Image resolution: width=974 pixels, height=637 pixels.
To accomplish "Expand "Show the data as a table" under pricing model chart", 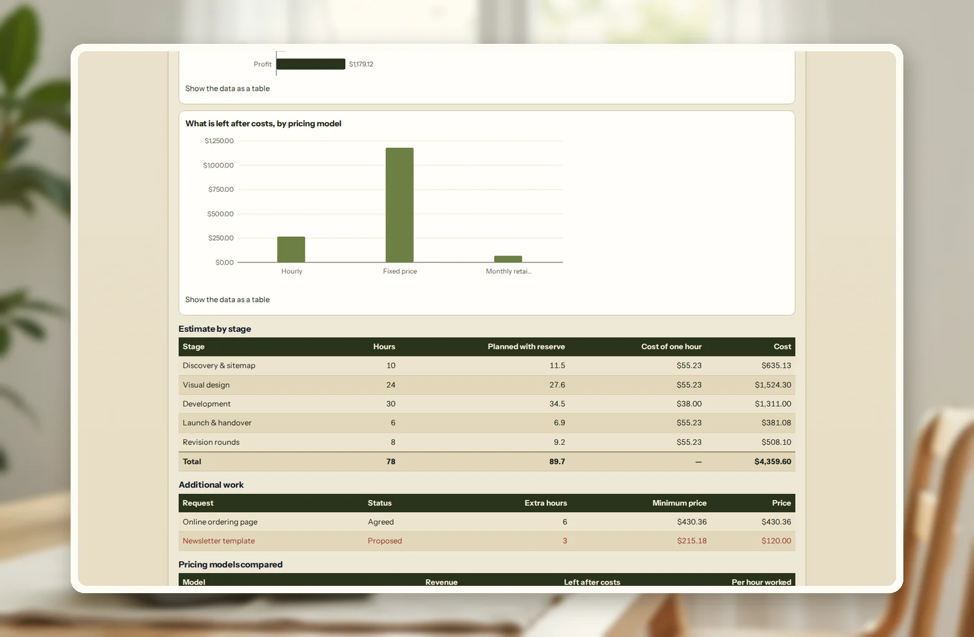I will pos(227,300).
